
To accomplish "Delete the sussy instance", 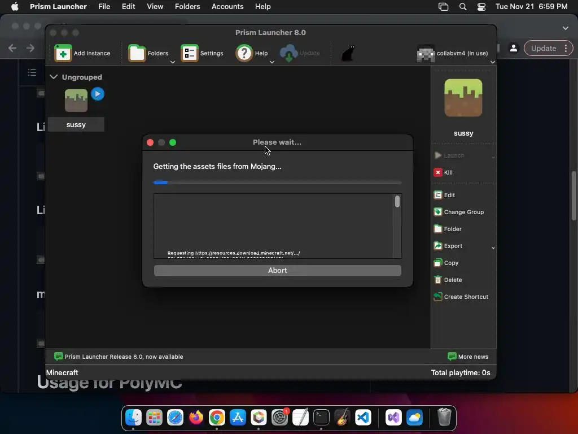I will point(448,280).
